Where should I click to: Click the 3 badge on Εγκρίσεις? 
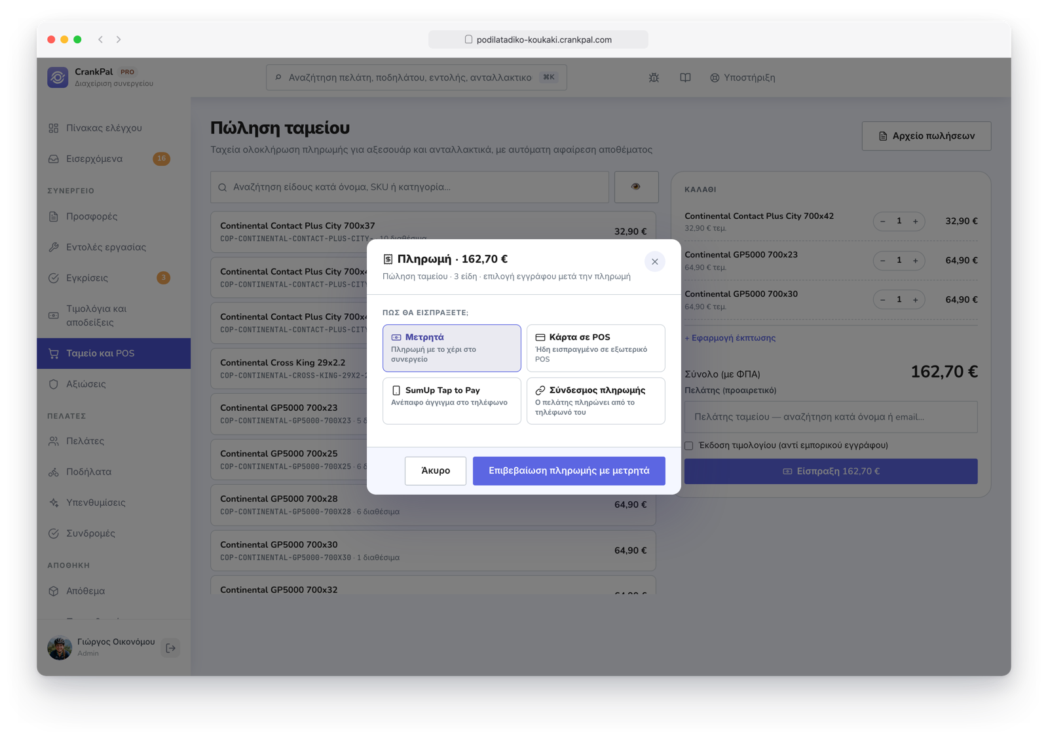click(x=164, y=278)
